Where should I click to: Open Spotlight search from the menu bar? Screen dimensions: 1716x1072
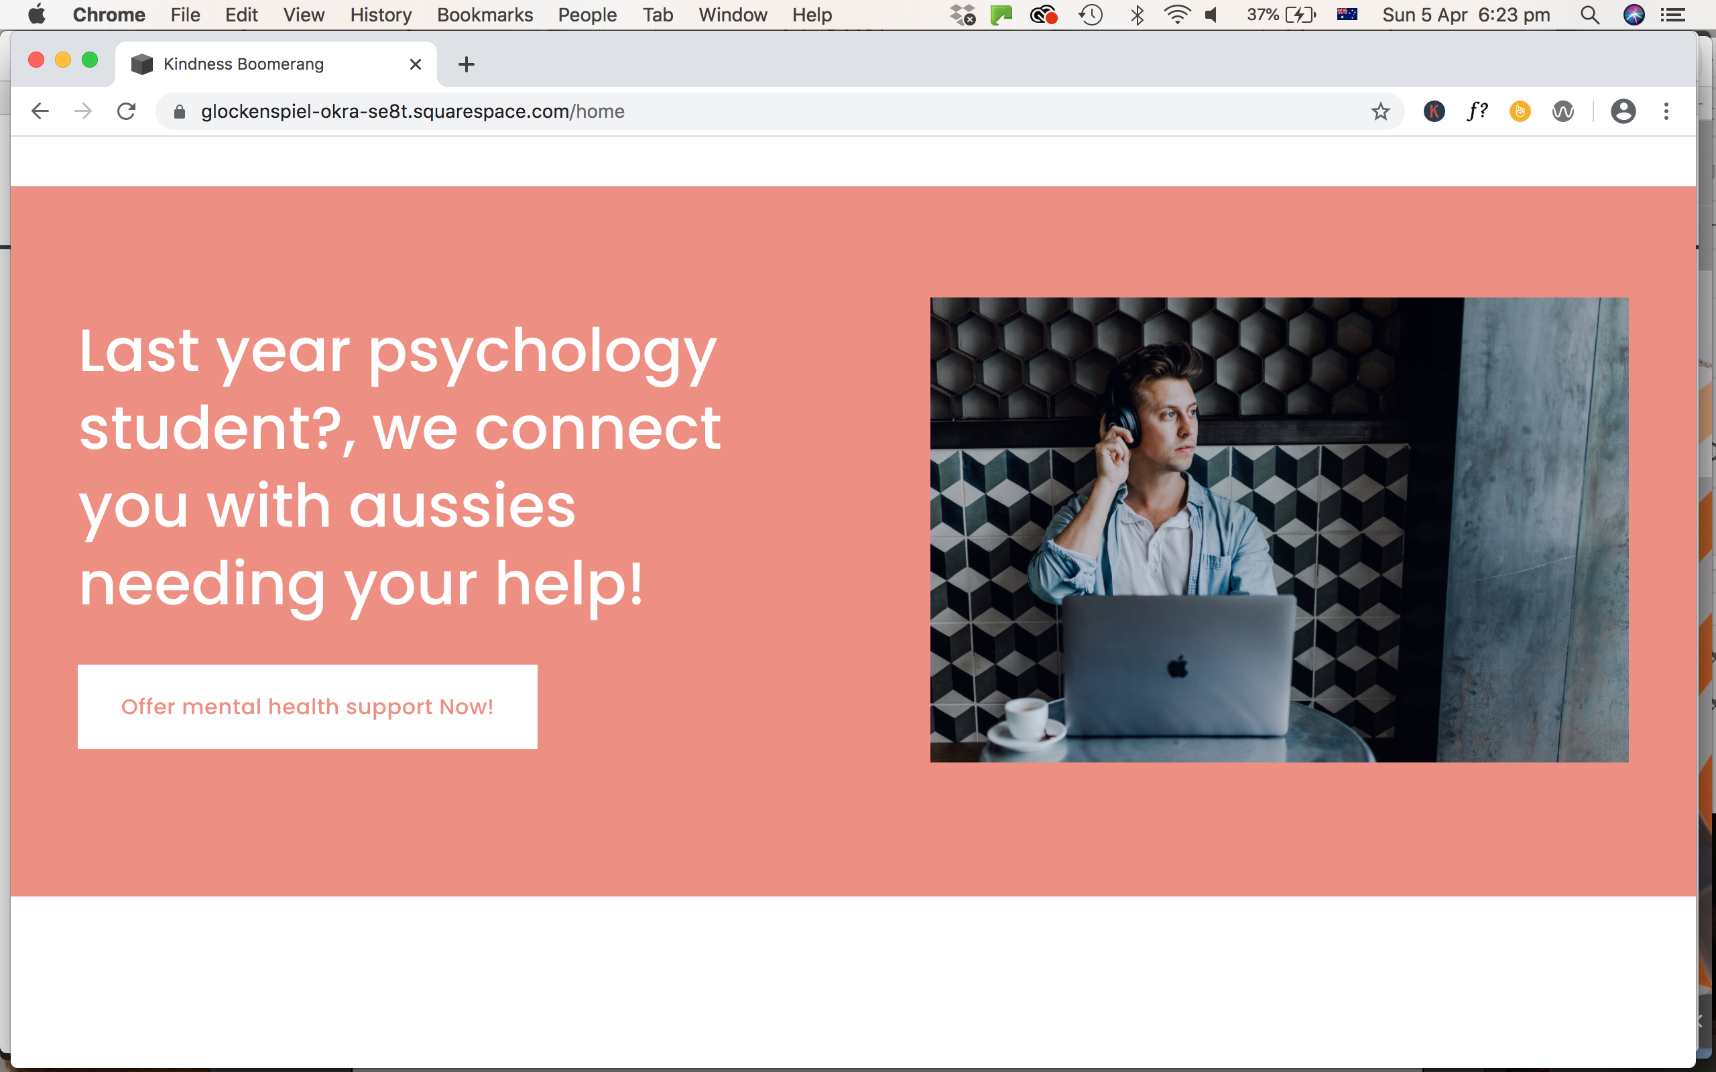tap(1590, 14)
